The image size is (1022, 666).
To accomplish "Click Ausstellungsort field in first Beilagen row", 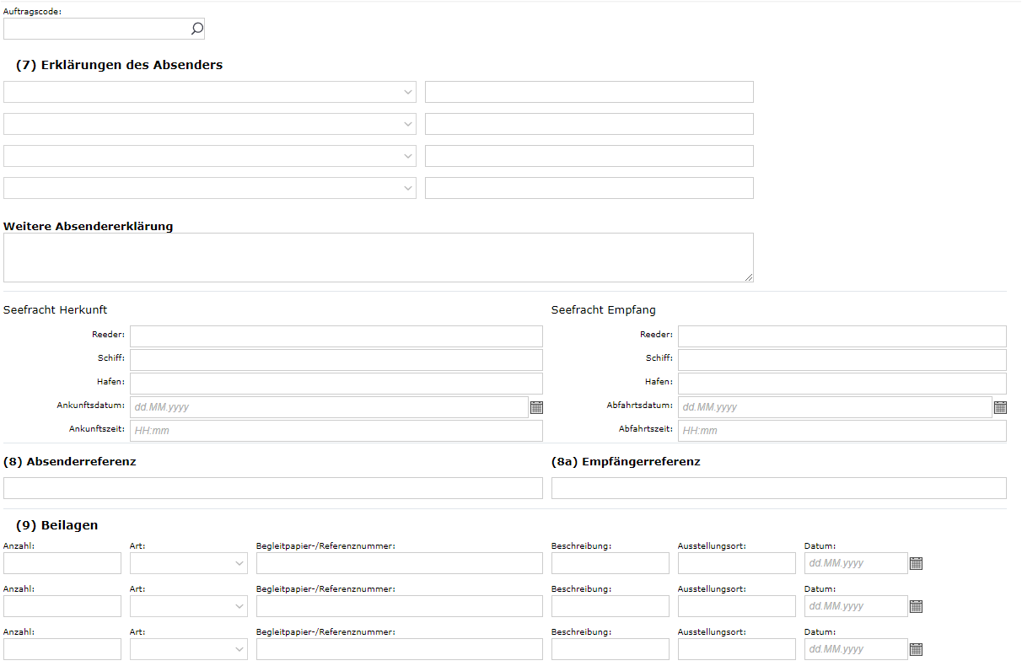I will click(737, 563).
